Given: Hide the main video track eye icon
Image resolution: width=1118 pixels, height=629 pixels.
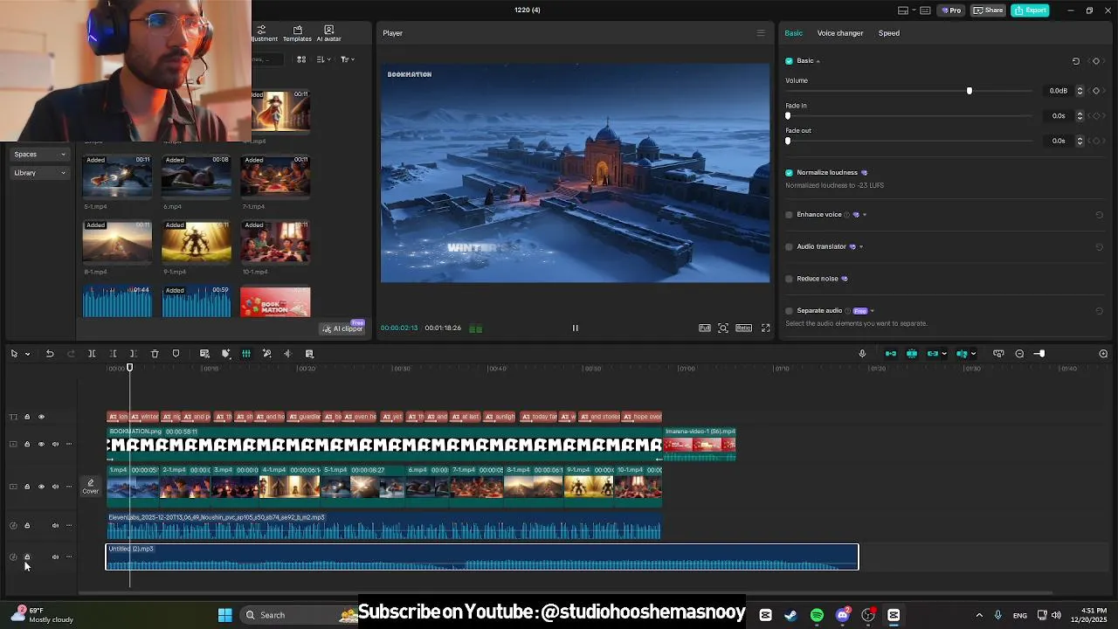Looking at the screenshot, I should pos(41,487).
